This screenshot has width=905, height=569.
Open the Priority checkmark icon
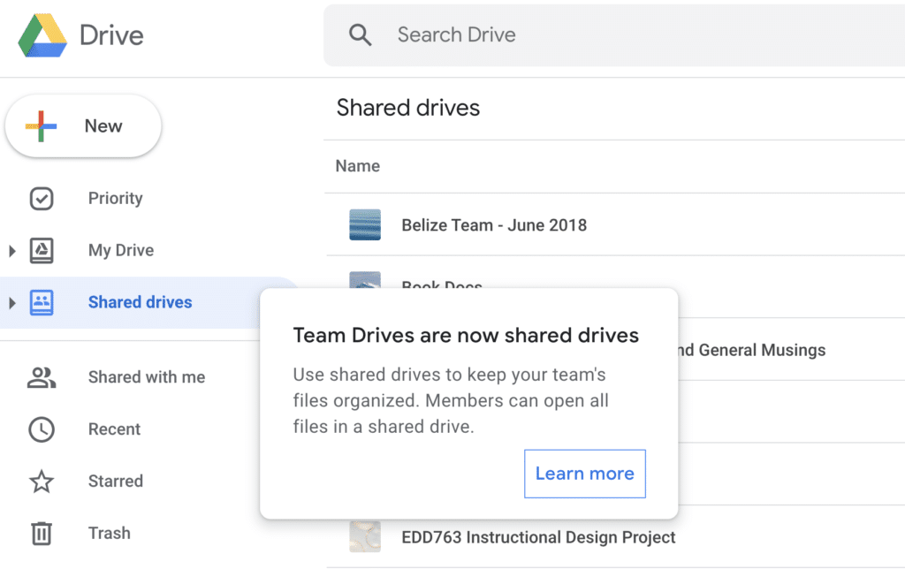coord(42,199)
